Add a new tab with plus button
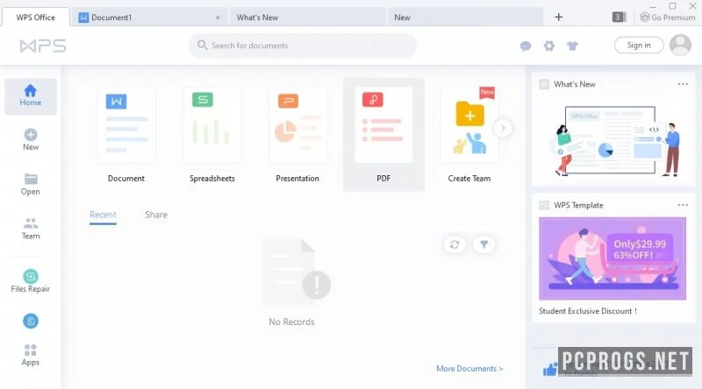 [x=558, y=17]
